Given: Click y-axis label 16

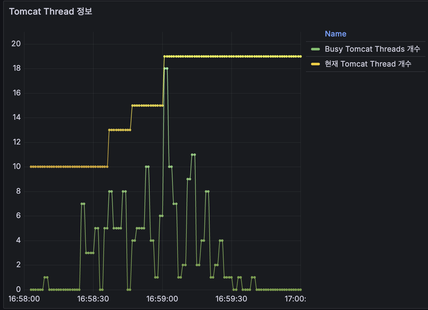Looking at the screenshot, I should click(x=16, y=93).
